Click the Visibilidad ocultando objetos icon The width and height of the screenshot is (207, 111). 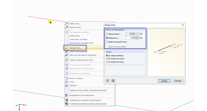pos(67,104)
